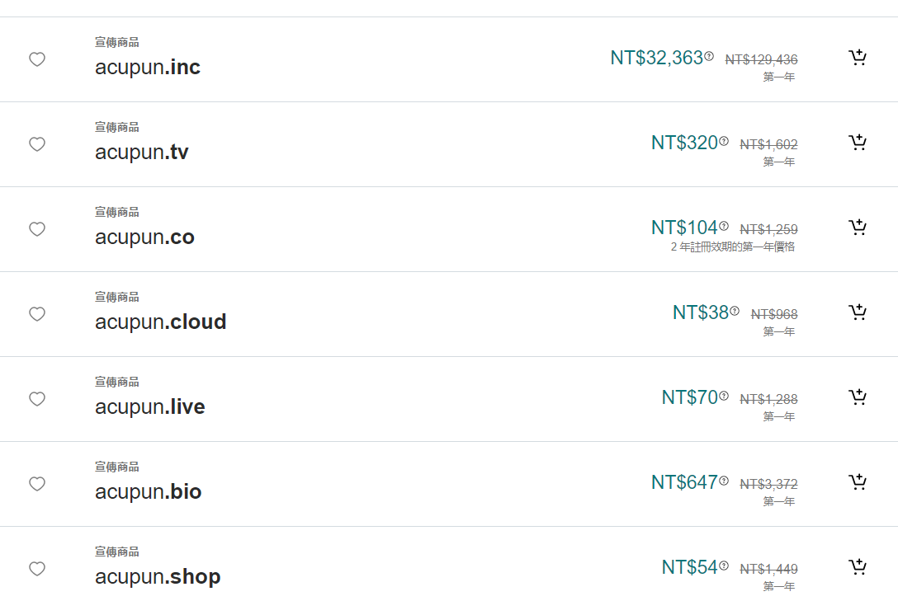This screenshot has height=601, width=898.
Task: Show price details next to NT$104
Action: coord(724,226)
